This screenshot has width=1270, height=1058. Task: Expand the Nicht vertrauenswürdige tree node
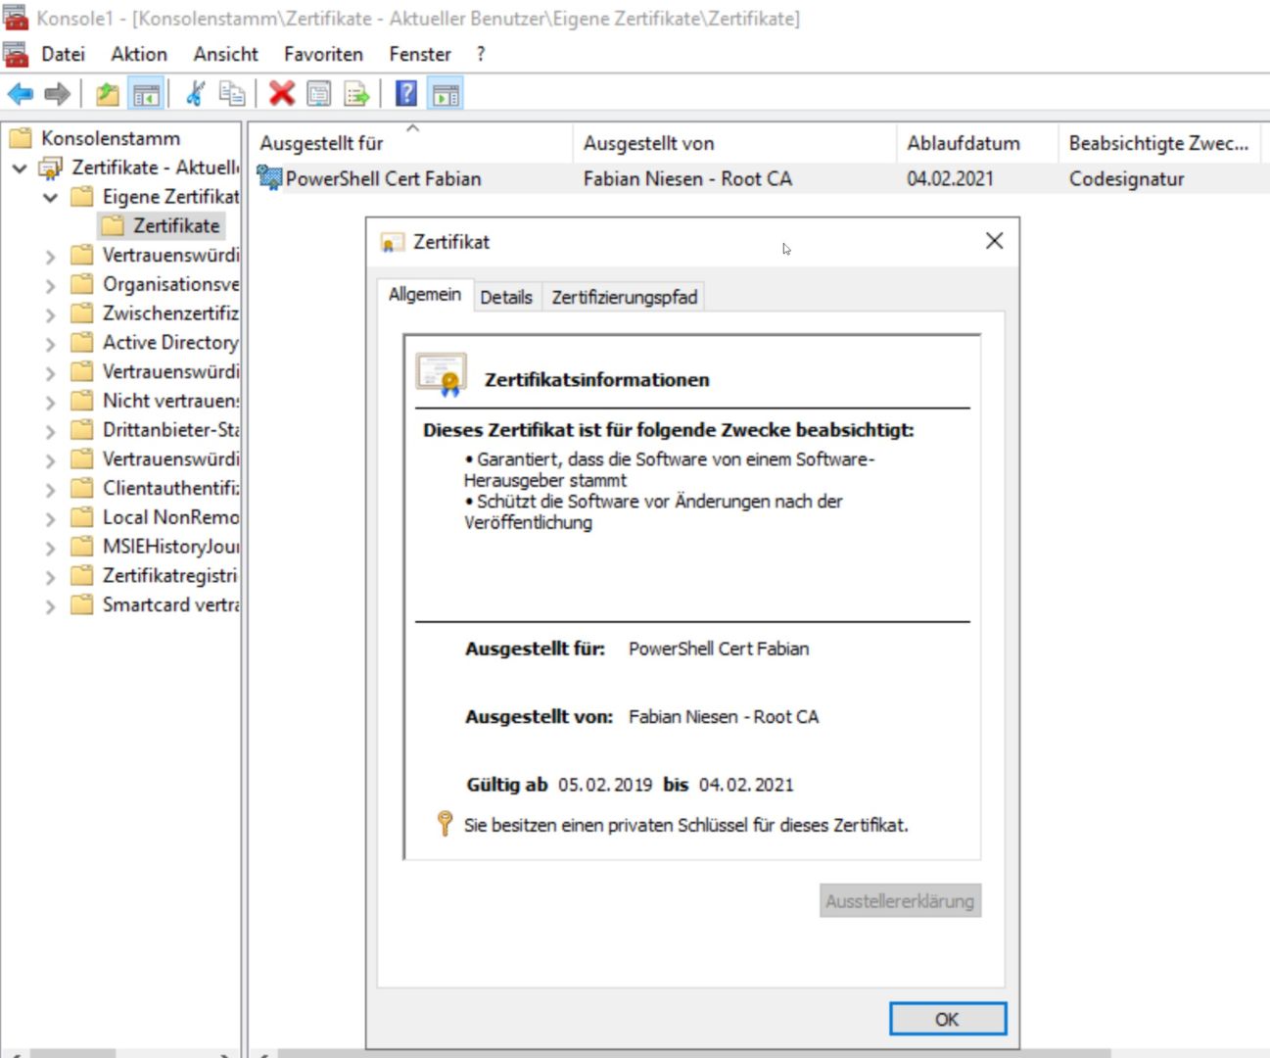click(x=51, y=403)
